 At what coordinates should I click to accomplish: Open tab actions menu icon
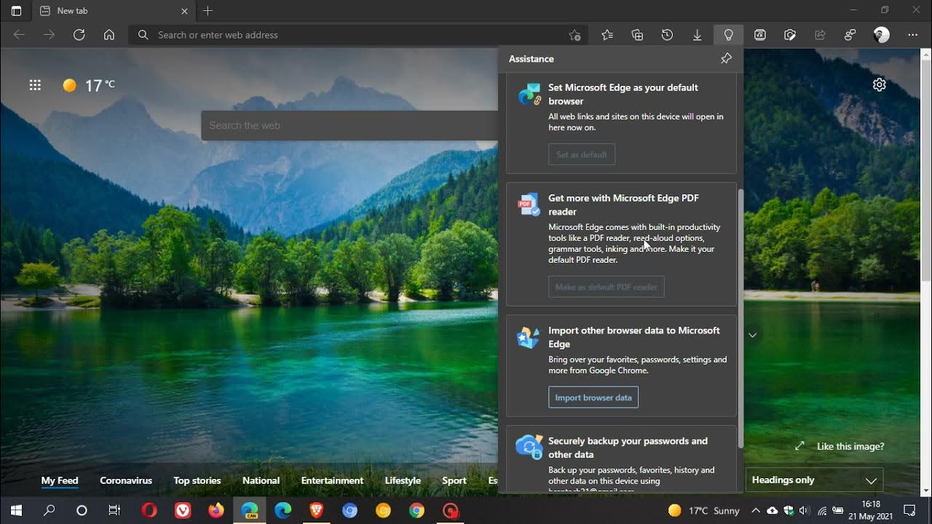(16, 11)
